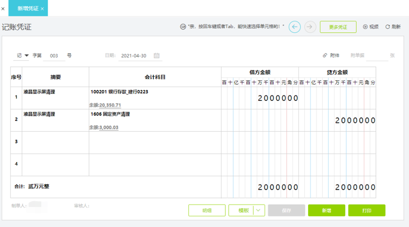The image size is (409, 227).
Task: Play the 视频 tutorial video
Action: pyautogui.click(x=371, y=27)
